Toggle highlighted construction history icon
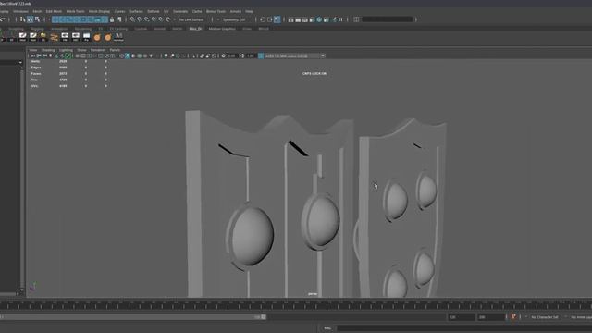This screenshot has width=592, height=333. click(277, 19)
